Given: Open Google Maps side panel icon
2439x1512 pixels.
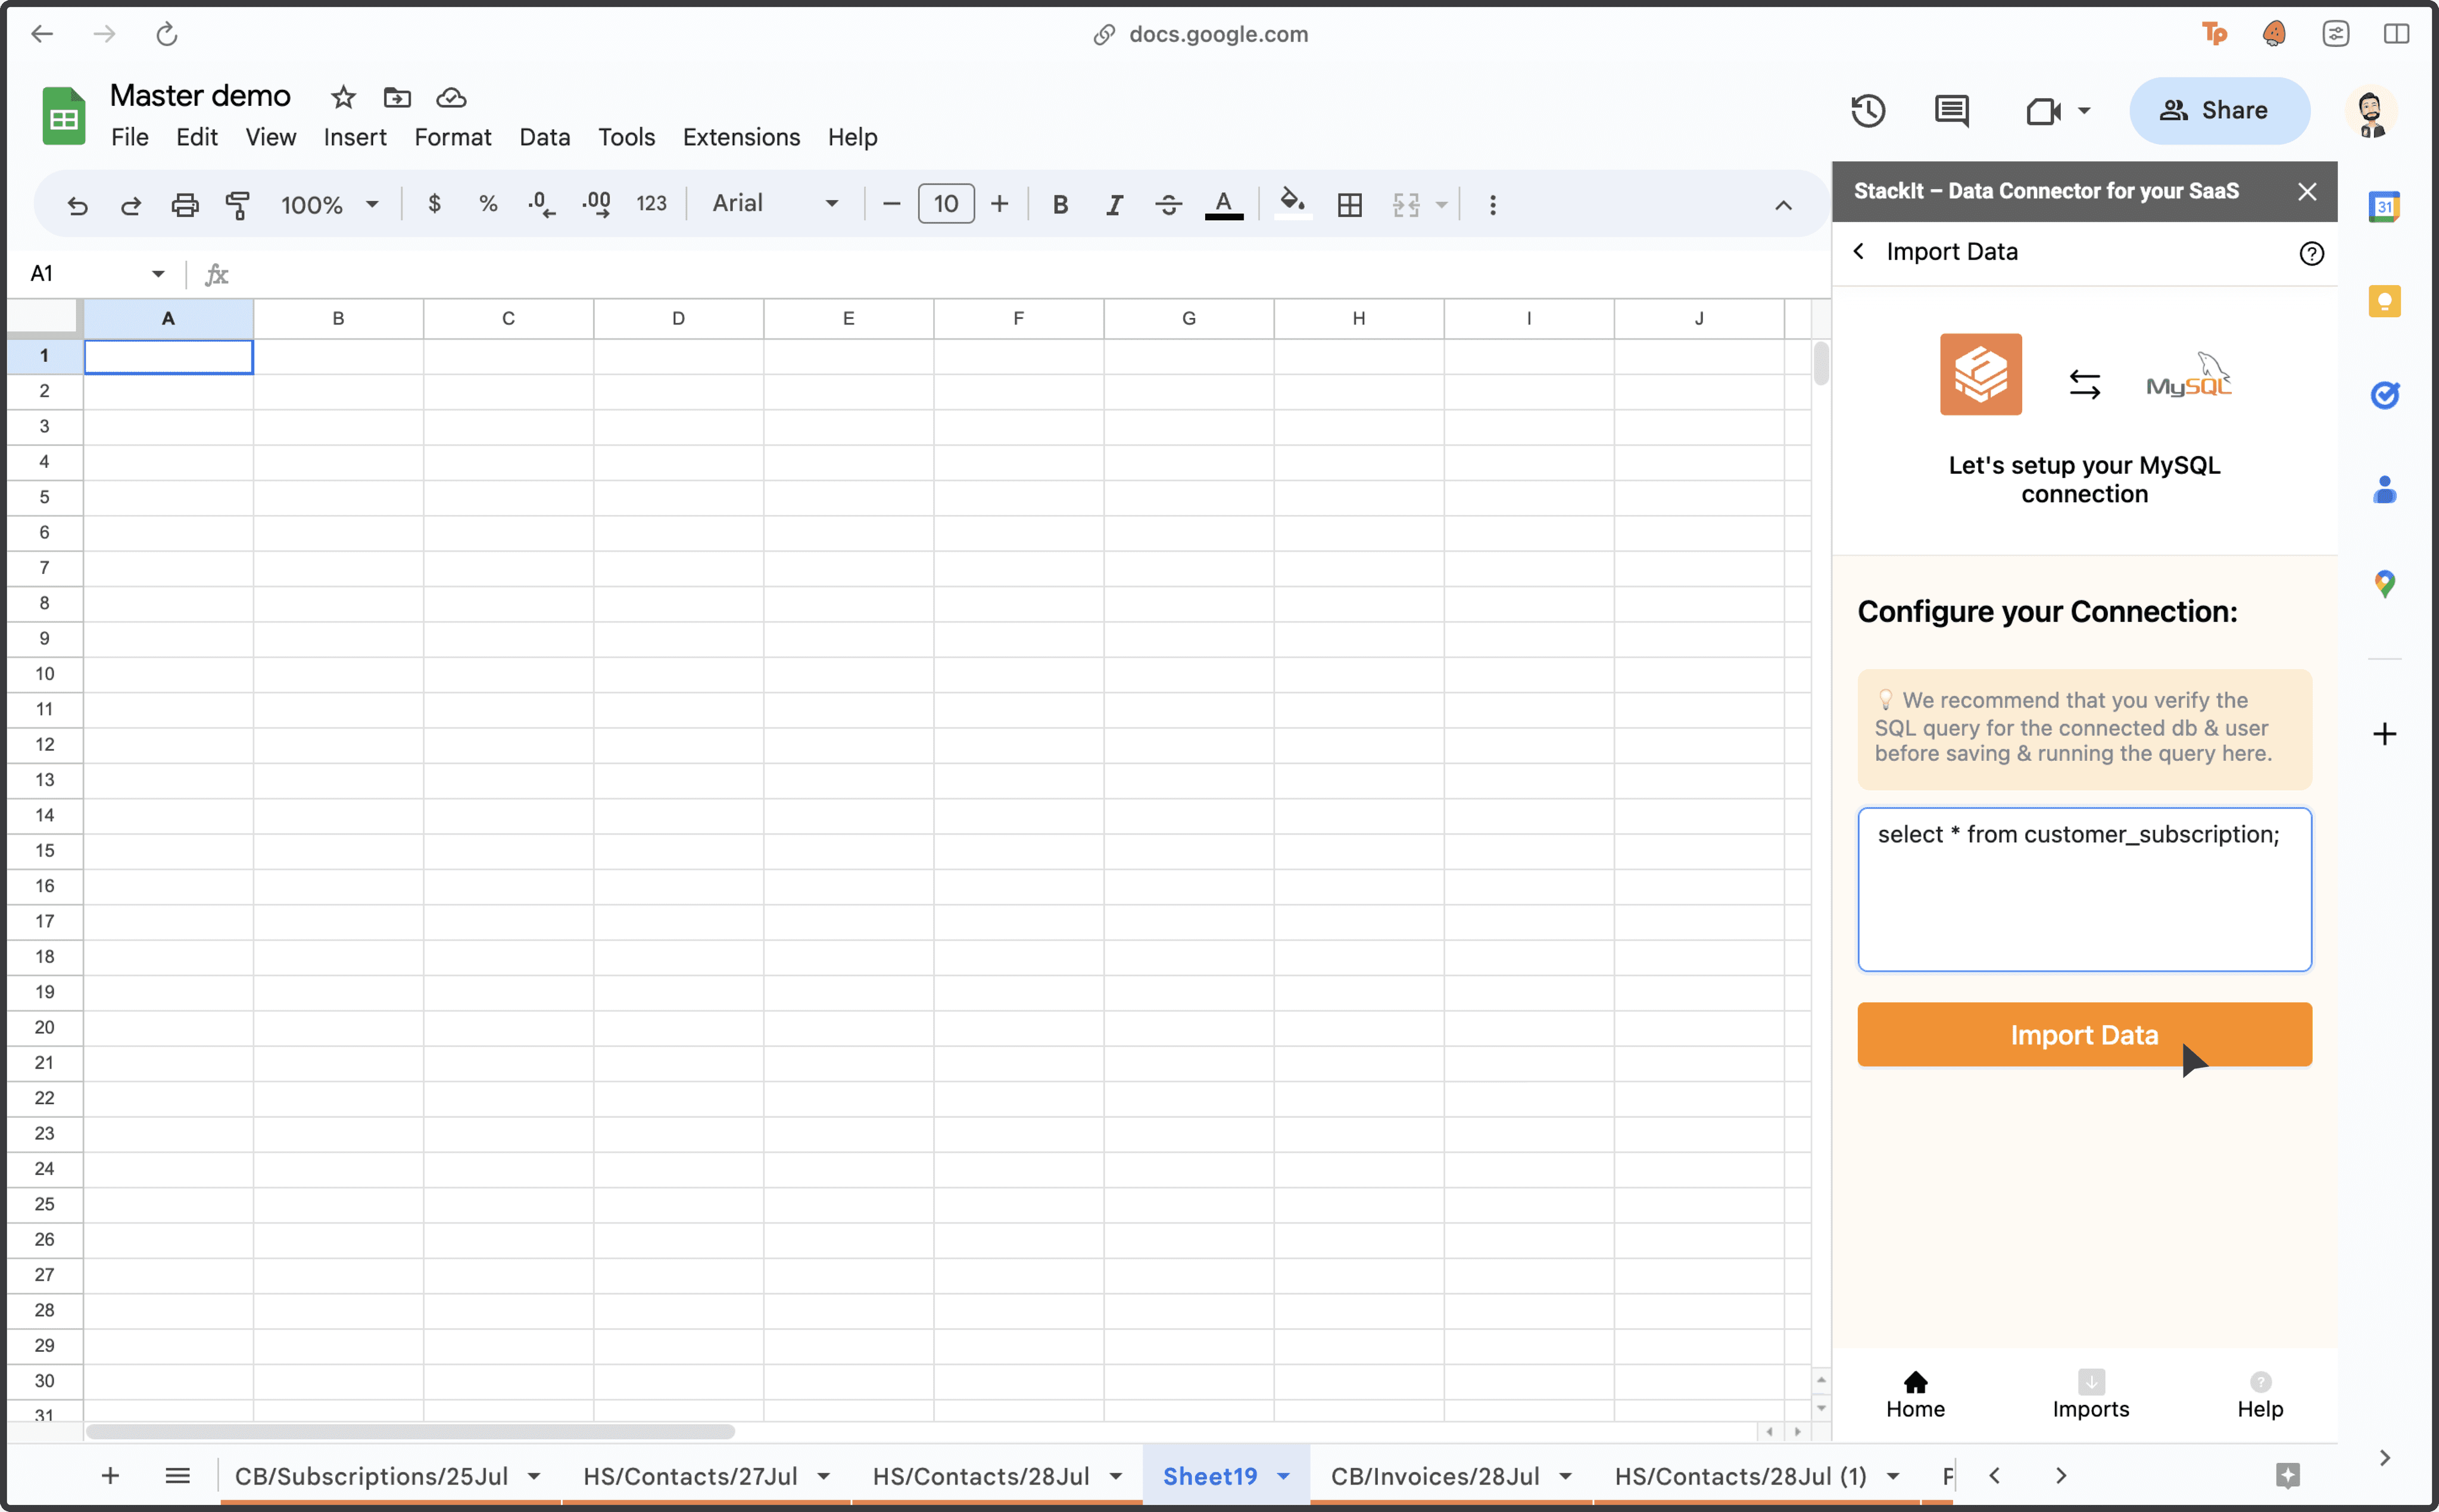Looking at the screenshot, I should click(2384, 584).
